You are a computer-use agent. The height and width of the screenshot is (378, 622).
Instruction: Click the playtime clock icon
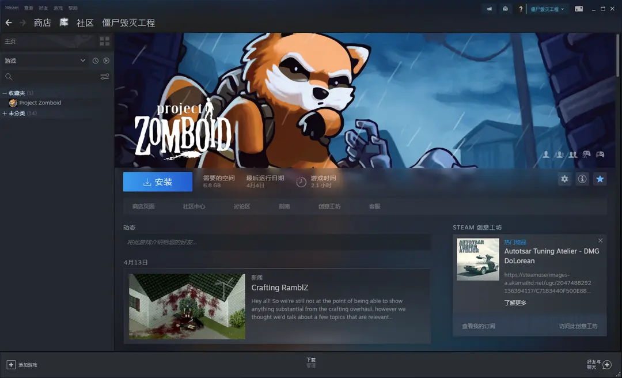301,182
